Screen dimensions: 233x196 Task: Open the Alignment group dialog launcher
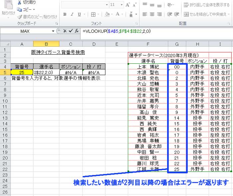click(x=229, y=23)
